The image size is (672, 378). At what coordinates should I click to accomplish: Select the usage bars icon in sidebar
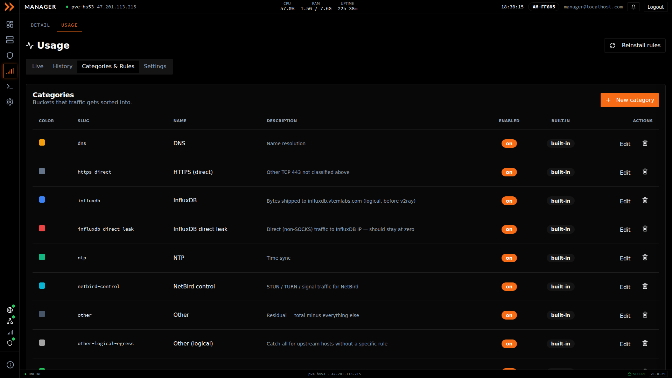10,71
